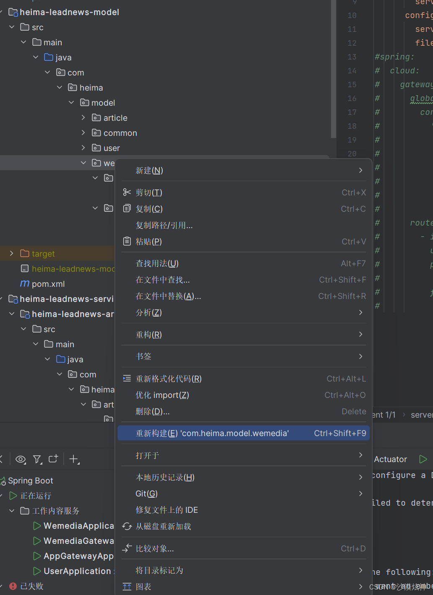This screenshot has width=433, height=595.
Task: Click the 重新格式化代码 reformat icon
Action: pyautogui.click(x=127, y=378)
